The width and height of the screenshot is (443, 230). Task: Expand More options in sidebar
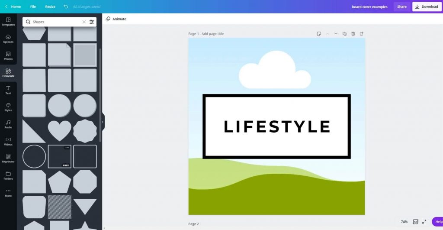click(8, 193)
